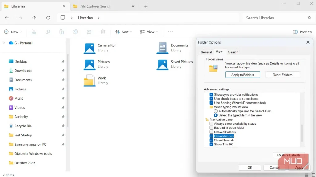Enable Expand to open folder checkbox

211,128
